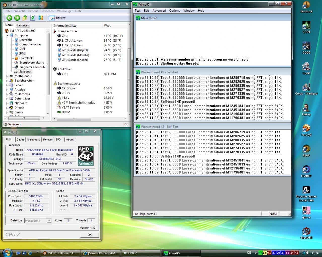Click the DE language indicator in taskbar

tap(249, 253)
